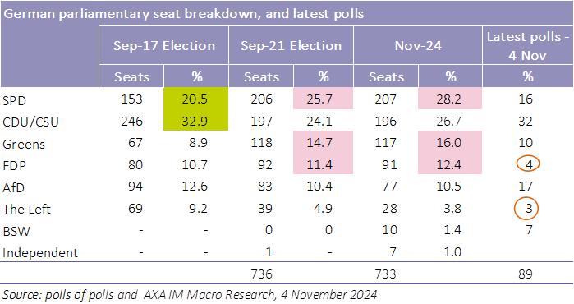574x304 pixels.
Task: Click the CDU/CSU row label
Action: tap(30, 122)
